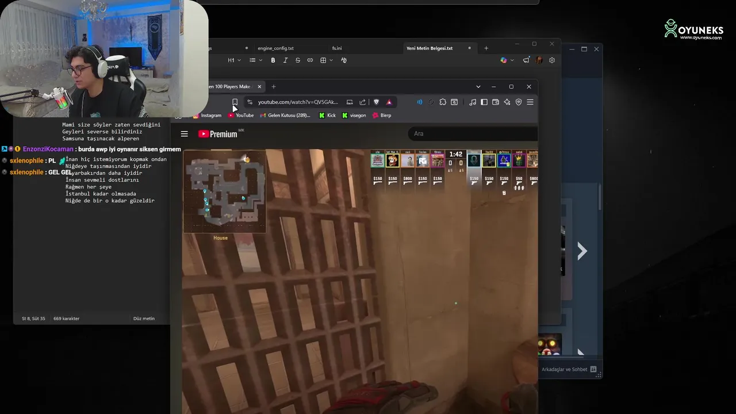
Task: Open the Gelen Kutusu (289) bookmark
Action: click(285, 116)
